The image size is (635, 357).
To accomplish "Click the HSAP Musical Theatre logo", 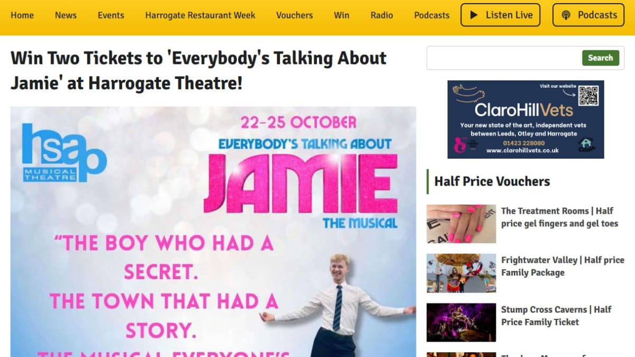I will coord(64,152).
